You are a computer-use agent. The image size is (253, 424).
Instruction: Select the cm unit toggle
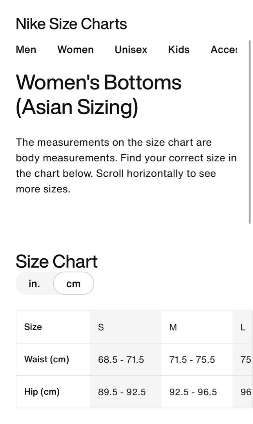click(x=73, y=284)
